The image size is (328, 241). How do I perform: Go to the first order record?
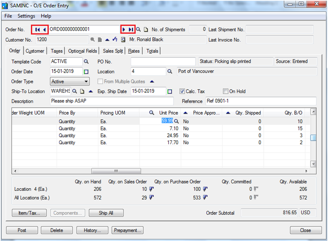coord(37,30)
